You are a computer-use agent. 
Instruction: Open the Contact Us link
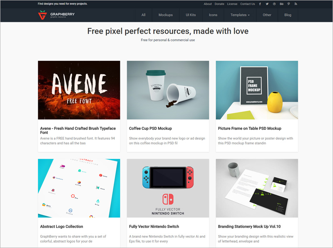coord(248,4)
